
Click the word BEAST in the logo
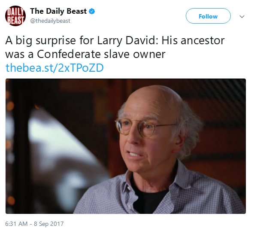tap(15, 21)
